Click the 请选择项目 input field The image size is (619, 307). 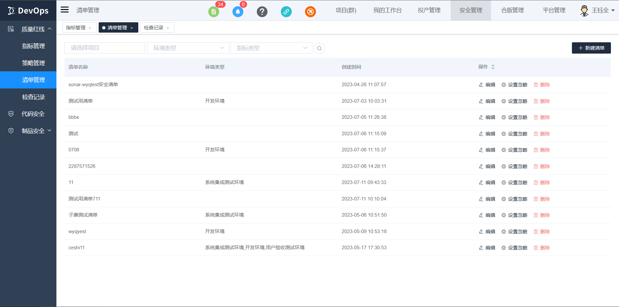pos(104,48)
